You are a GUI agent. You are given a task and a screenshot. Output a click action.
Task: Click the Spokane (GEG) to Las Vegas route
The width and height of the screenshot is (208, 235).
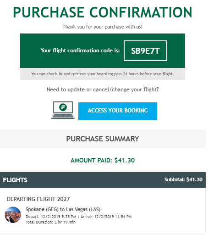[x=63, y=209]
